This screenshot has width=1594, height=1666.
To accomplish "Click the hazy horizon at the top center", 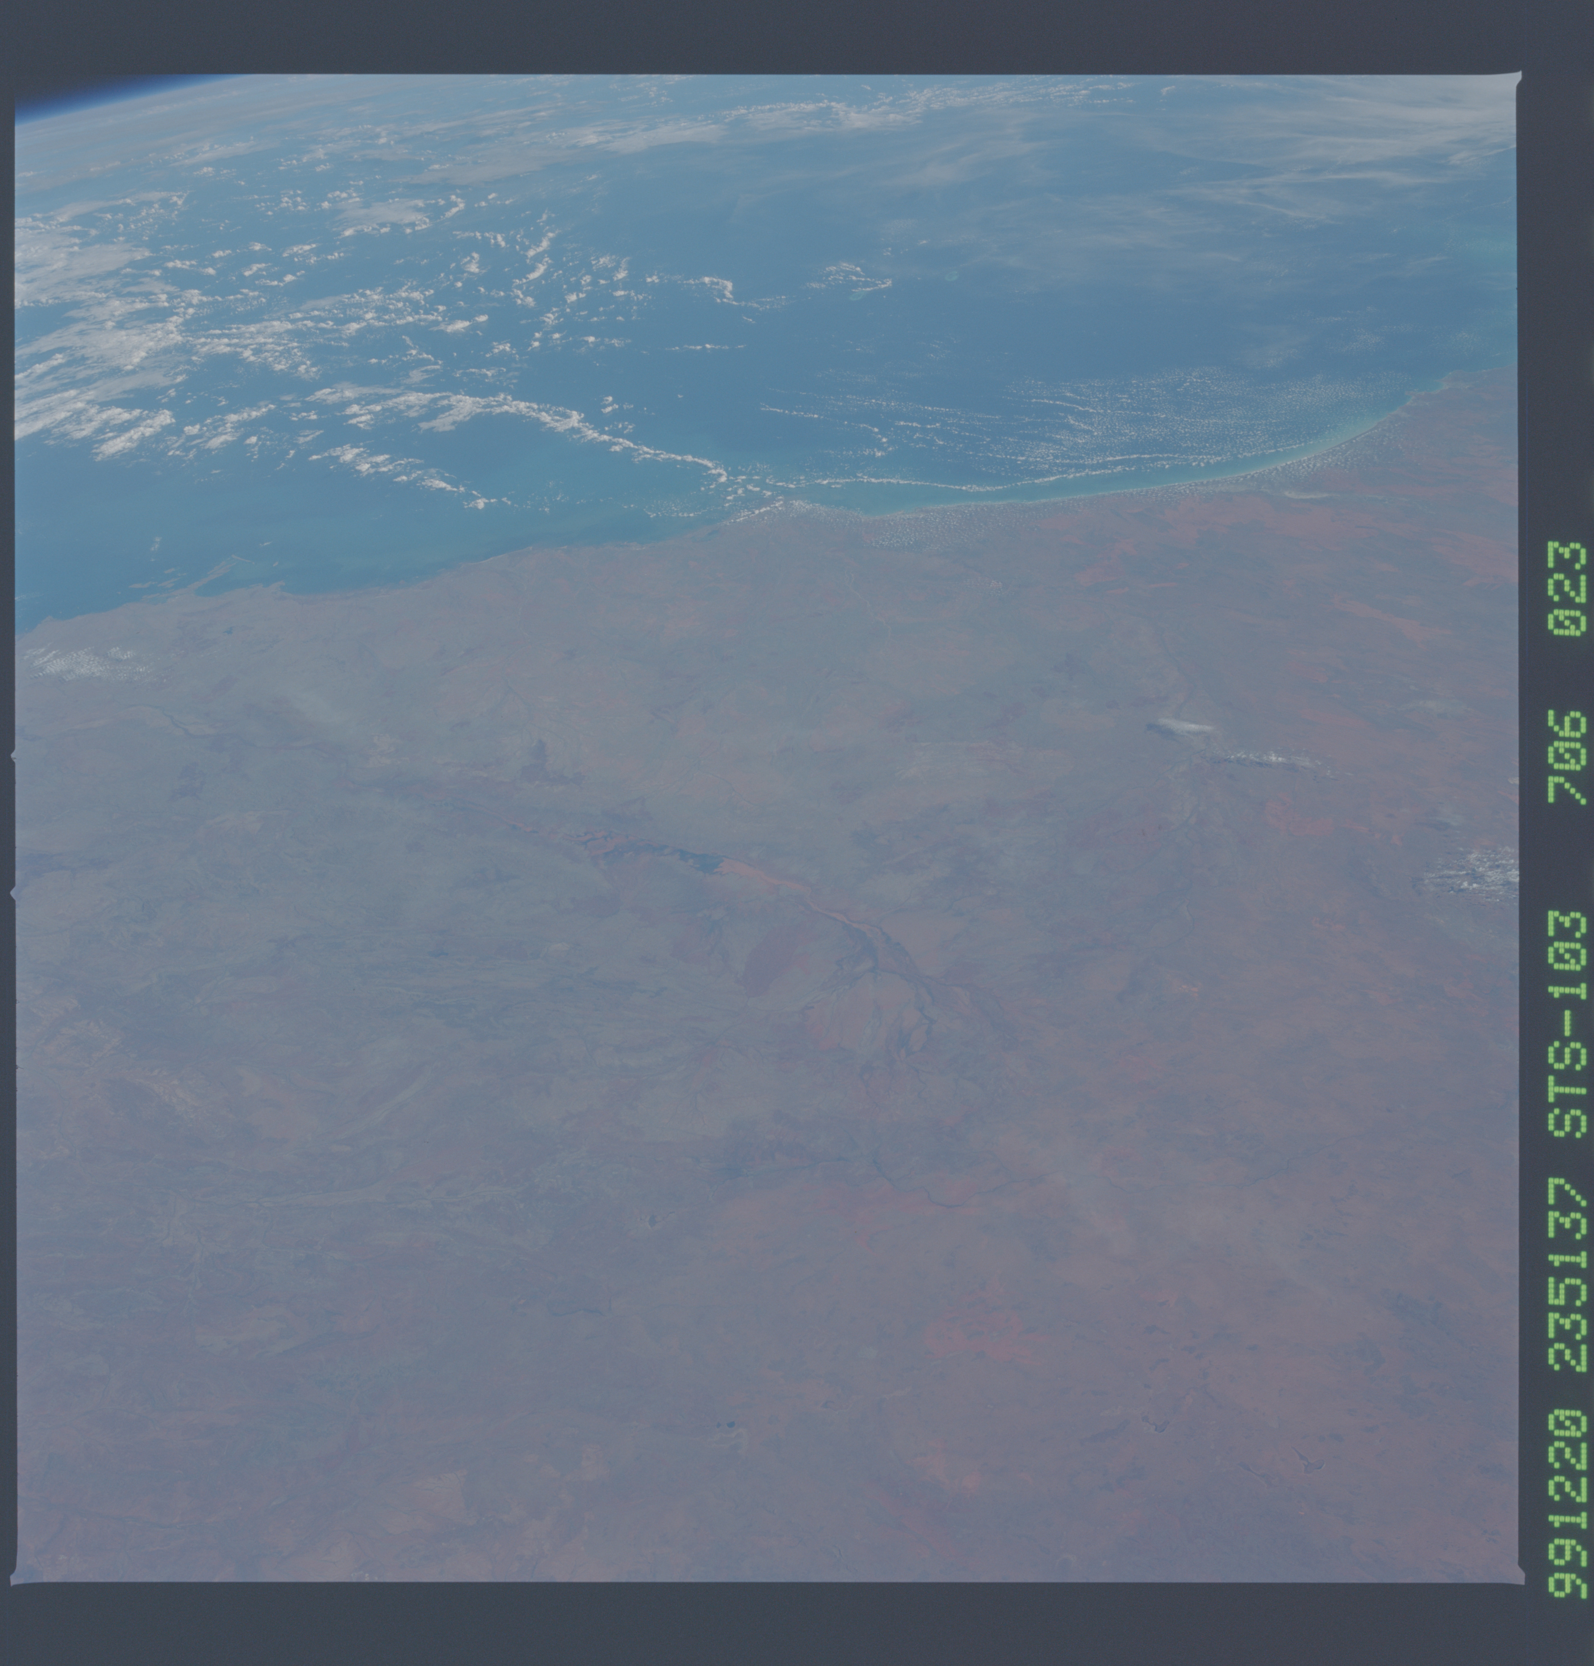I will (x=765, y=93).
